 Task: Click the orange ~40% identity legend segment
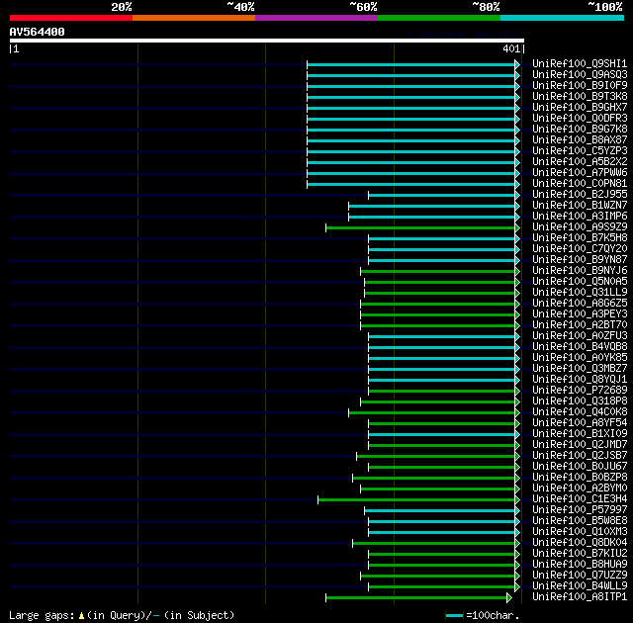pyautogui.click(x=194, y=18)
